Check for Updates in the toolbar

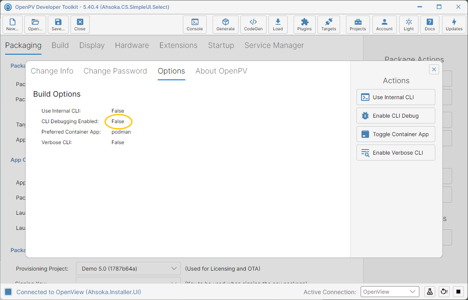click(454, 24)
